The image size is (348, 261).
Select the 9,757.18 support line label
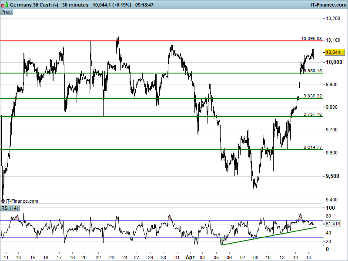tap(312, 114)
